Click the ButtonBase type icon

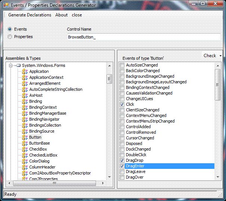click(x=25, y=143)
